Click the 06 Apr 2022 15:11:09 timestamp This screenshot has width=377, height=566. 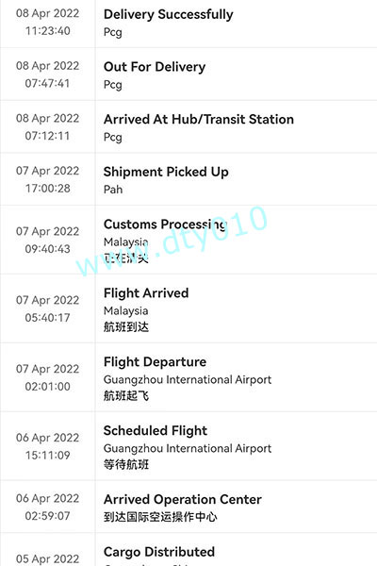48,446
